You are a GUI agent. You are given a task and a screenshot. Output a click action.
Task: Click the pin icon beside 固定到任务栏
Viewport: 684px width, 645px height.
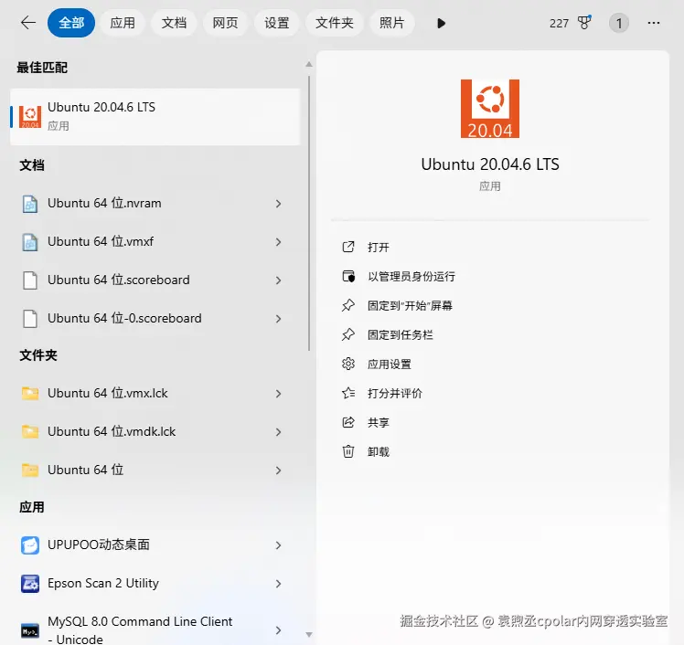coord(348,334)
